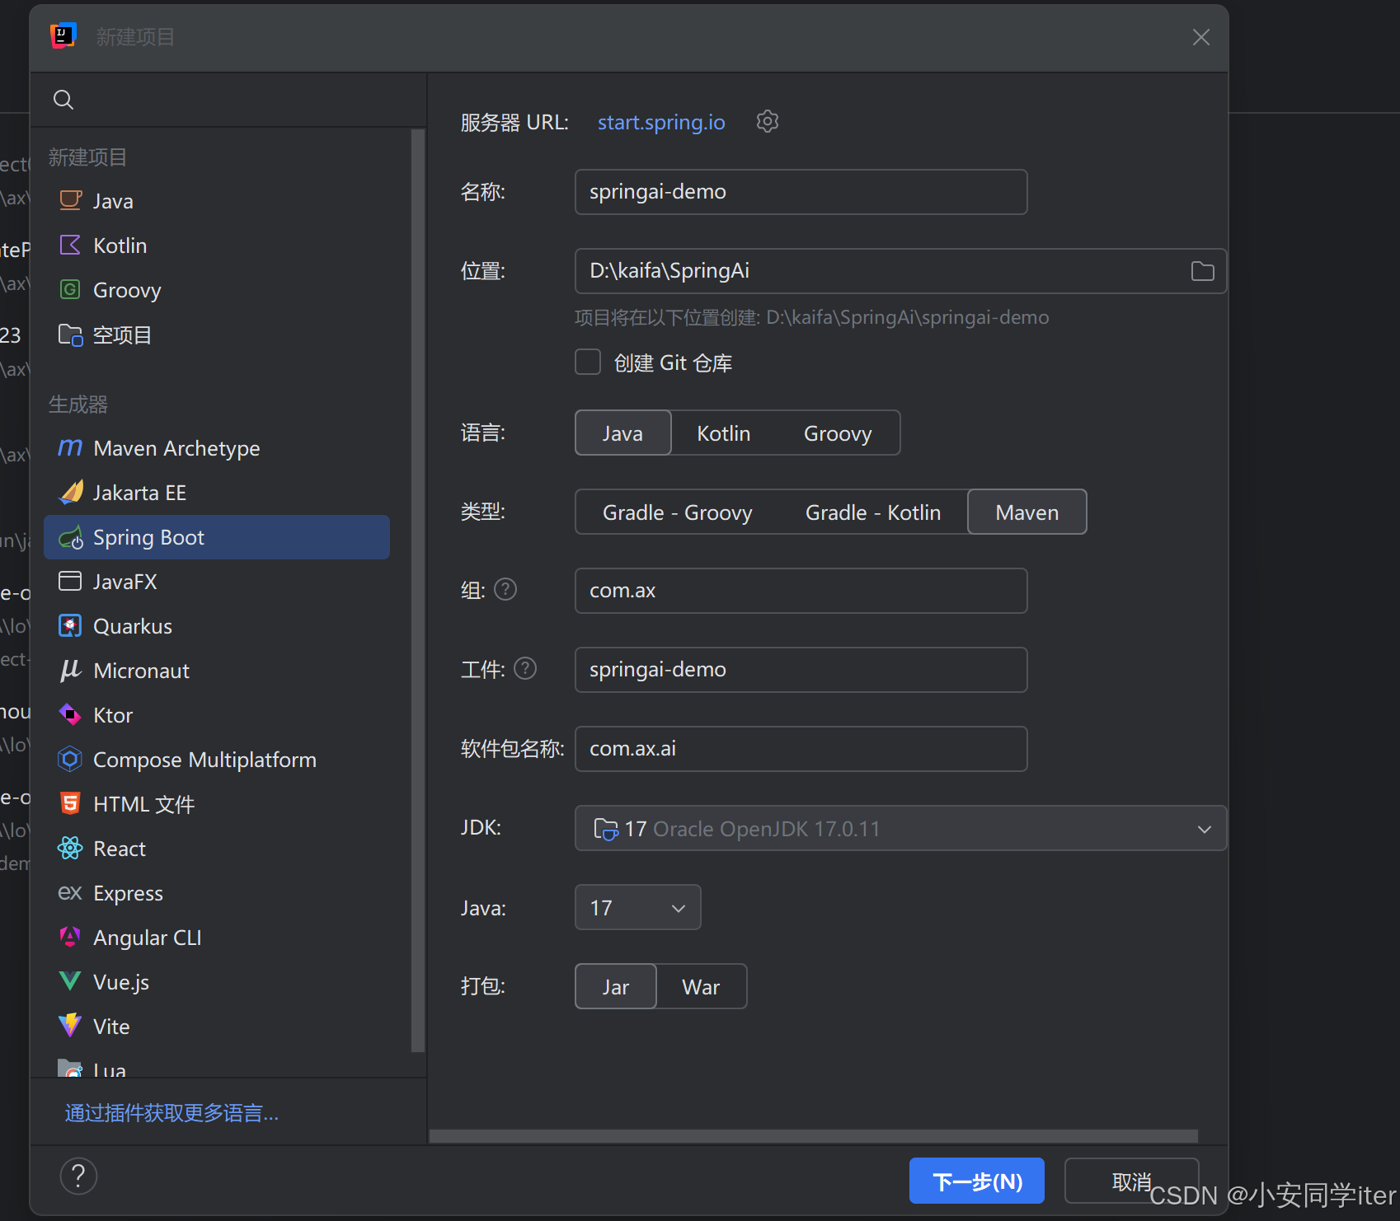Click 通过插件获取更多语言 link

(x=171, y=1113)
